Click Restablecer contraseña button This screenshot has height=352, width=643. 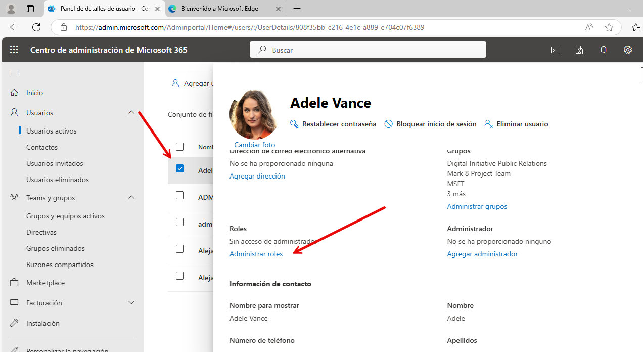tap(334, 124)
